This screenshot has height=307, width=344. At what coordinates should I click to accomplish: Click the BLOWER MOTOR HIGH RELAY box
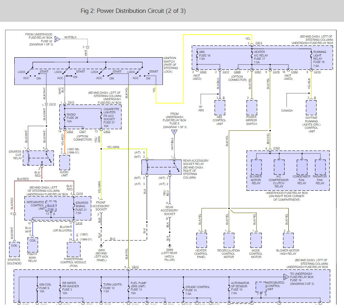pos(288,240)
